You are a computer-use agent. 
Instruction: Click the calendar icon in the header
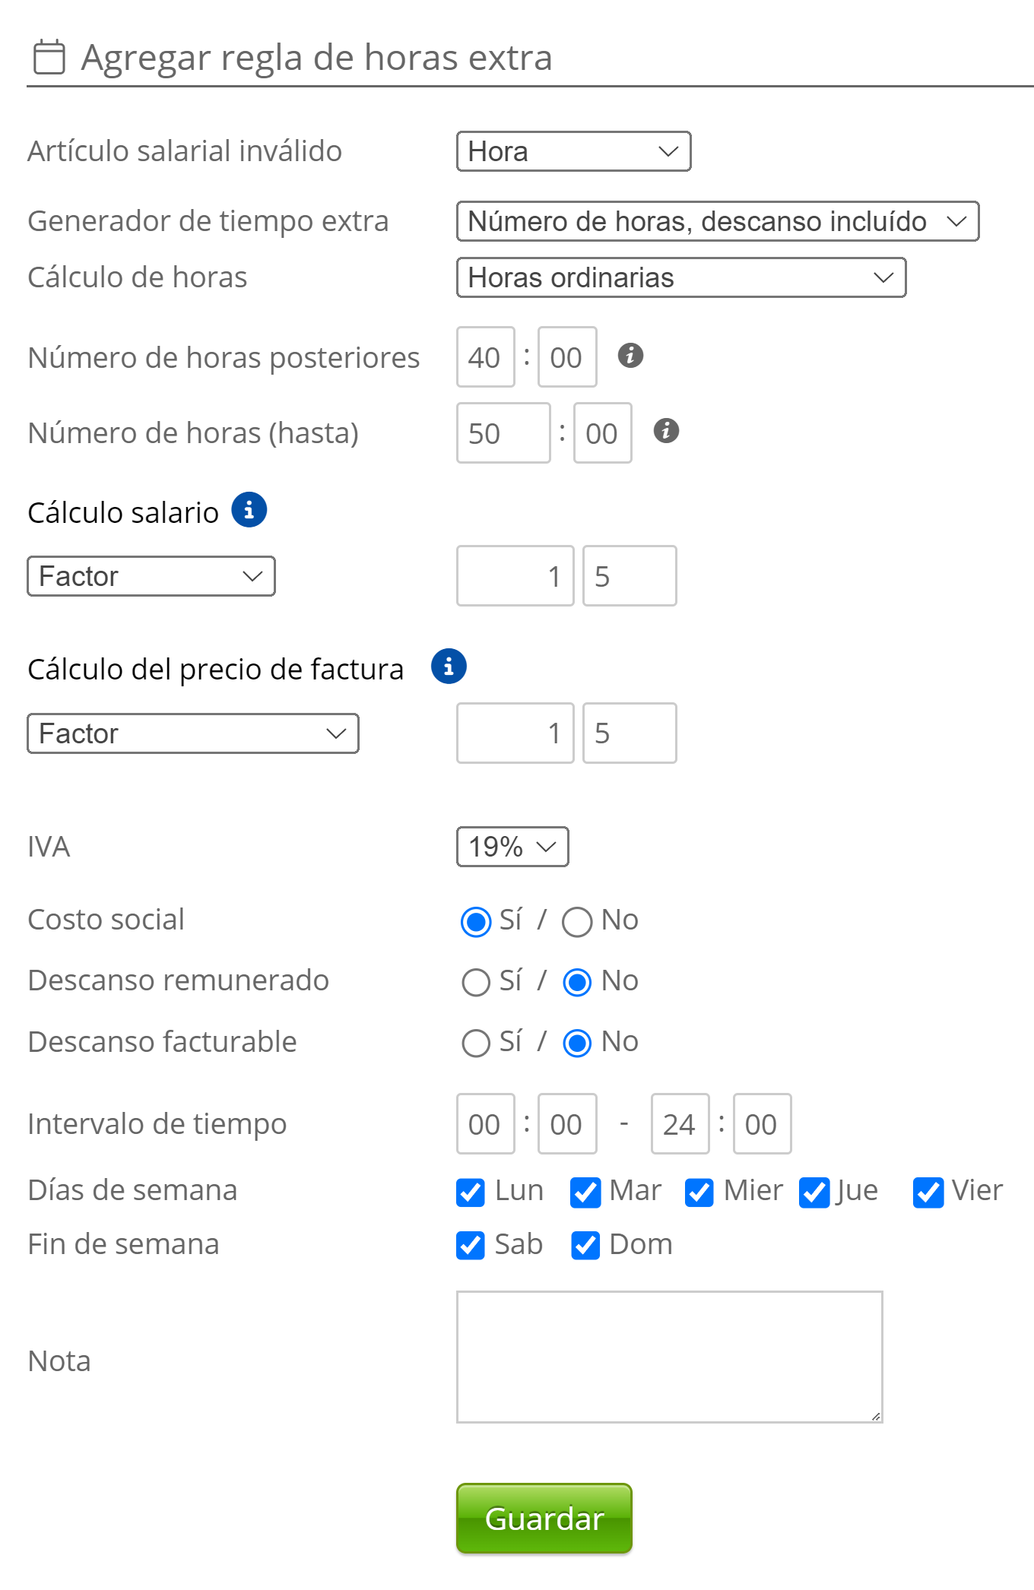(x=49, y=58)
